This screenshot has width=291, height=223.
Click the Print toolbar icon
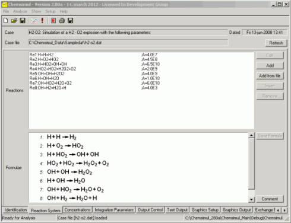(x=62, y=20)
